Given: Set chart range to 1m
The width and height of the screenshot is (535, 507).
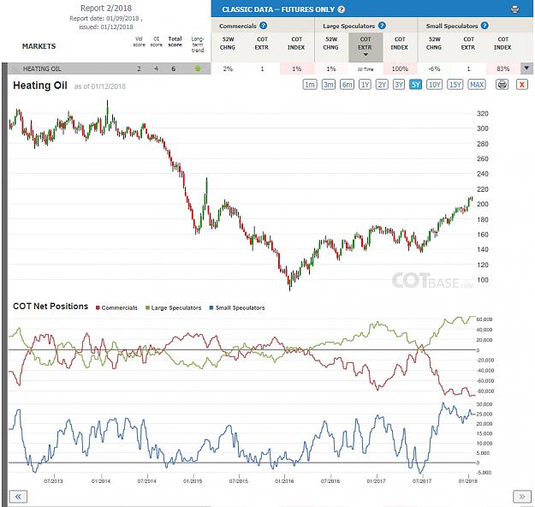Looking at the screenshot, I should point(310,84).
